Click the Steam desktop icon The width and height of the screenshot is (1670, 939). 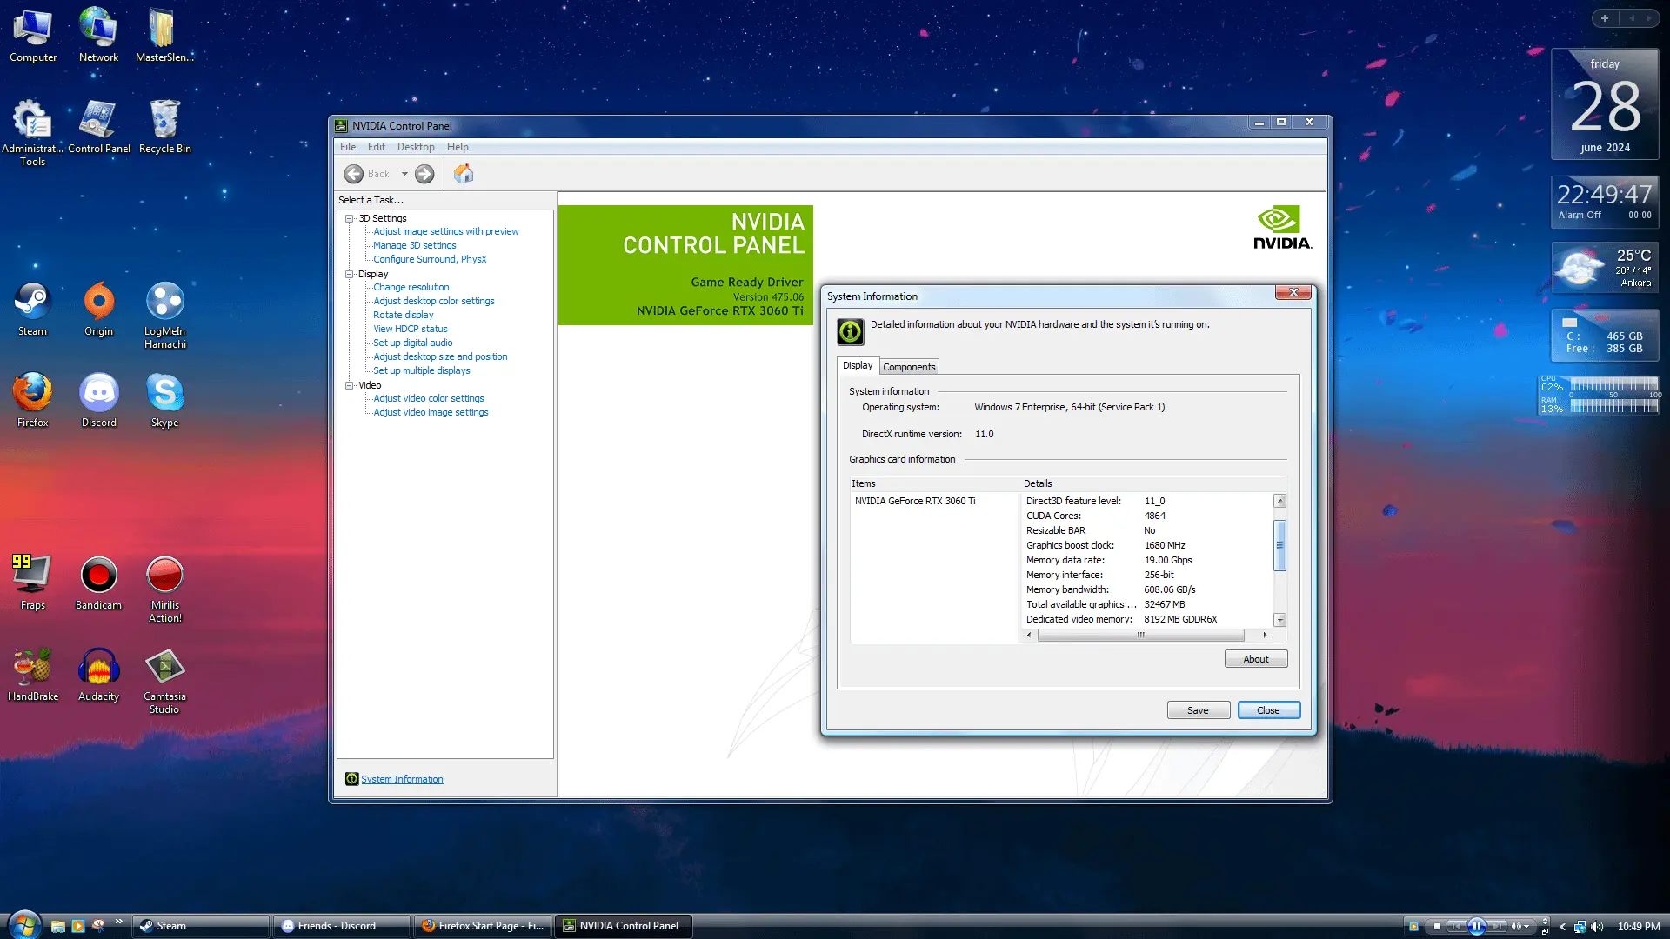tap(32, 310)
